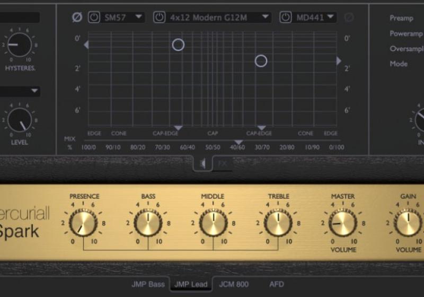Select the AFD amp tab

(277, 284)
